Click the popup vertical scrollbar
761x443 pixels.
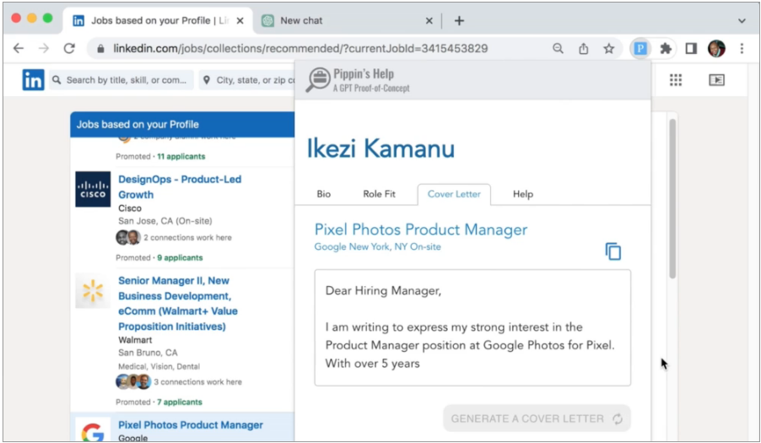click(672, 199)
